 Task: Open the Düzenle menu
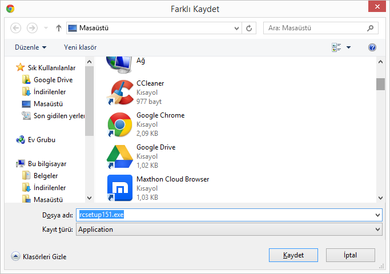[31, 47]
